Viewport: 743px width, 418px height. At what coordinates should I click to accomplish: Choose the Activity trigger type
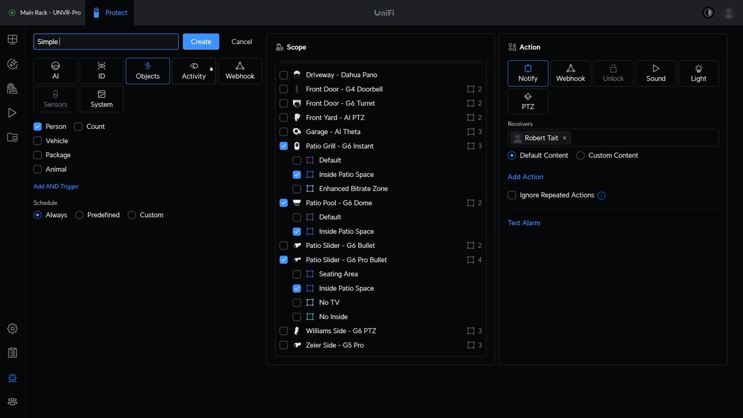(x=194, y=71)
